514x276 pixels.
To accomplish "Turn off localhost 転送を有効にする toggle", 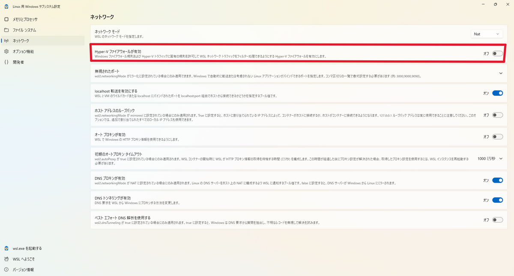I will 497,93.
